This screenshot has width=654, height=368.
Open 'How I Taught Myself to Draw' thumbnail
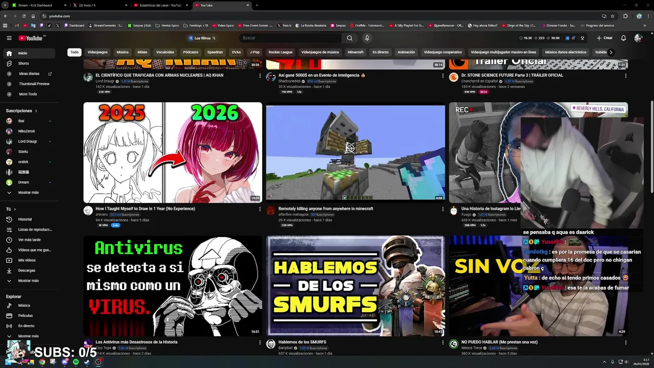(x=173, y=152)
